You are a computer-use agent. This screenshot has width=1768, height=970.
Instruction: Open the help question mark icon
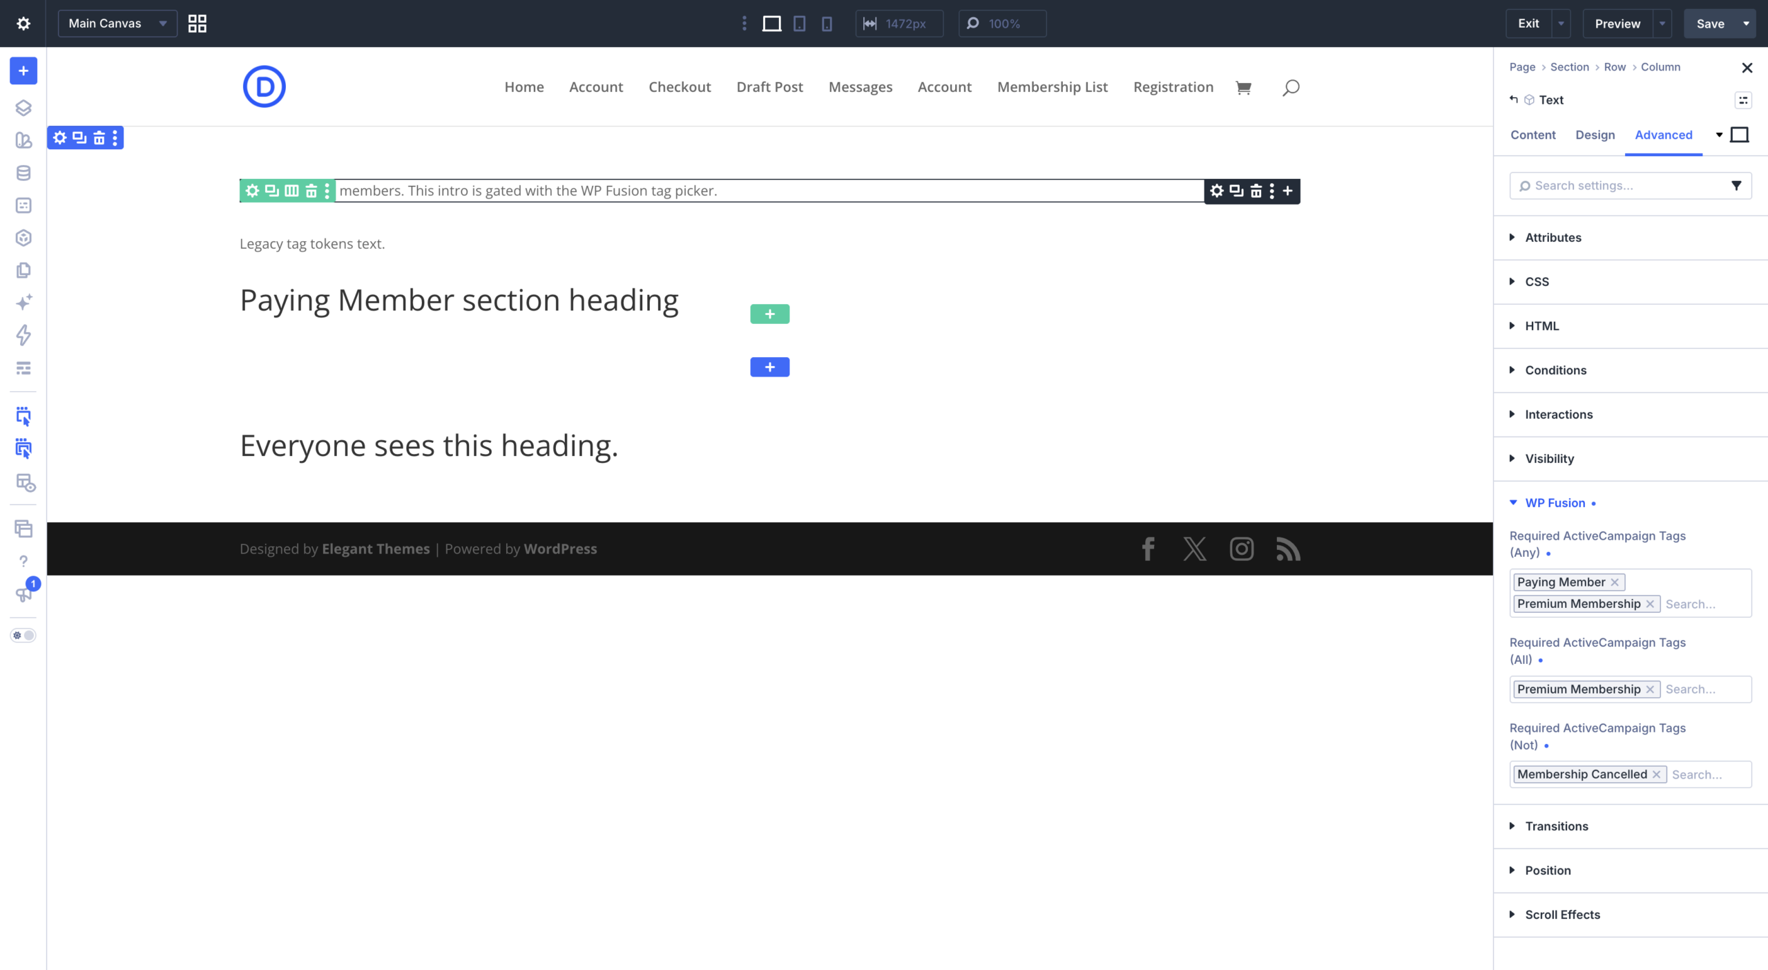23,561
